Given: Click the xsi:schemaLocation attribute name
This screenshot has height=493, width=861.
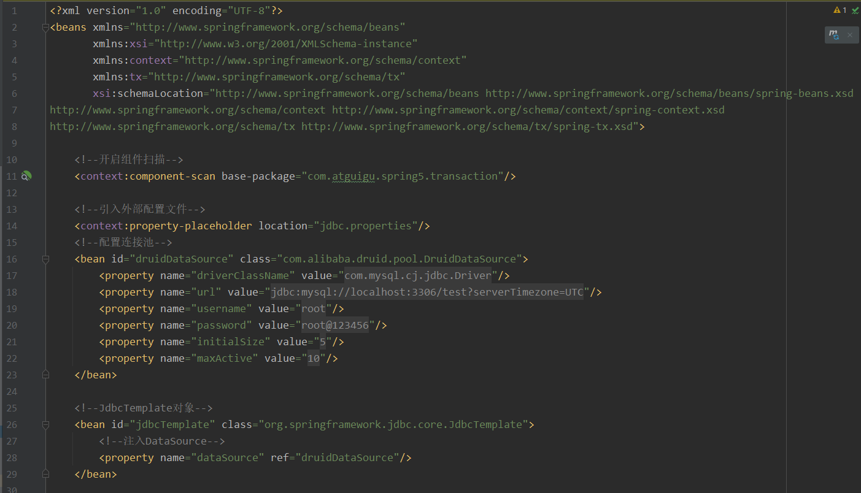Looking at the screenshot, I should click(x=148, y=93).
